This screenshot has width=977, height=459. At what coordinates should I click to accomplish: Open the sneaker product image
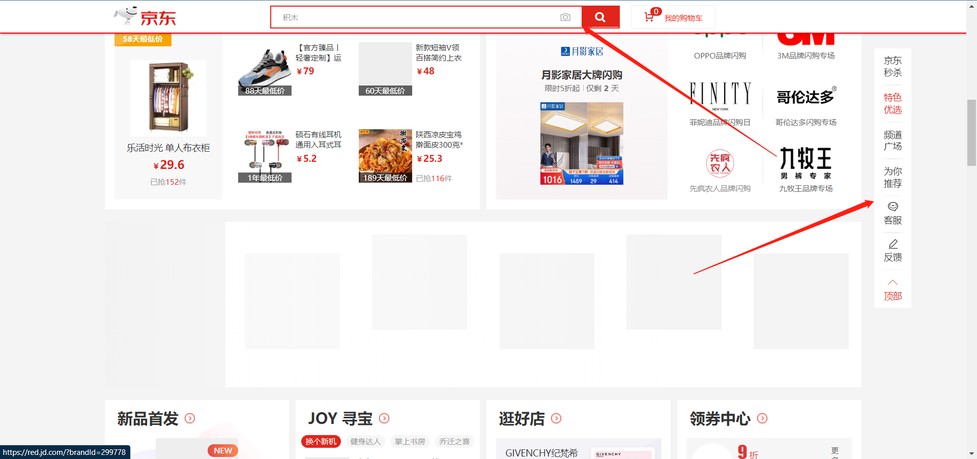265,69
